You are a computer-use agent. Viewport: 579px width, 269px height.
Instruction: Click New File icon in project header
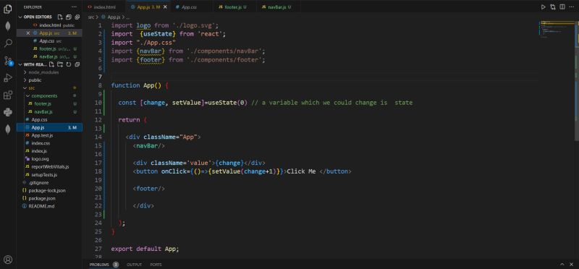51,64
